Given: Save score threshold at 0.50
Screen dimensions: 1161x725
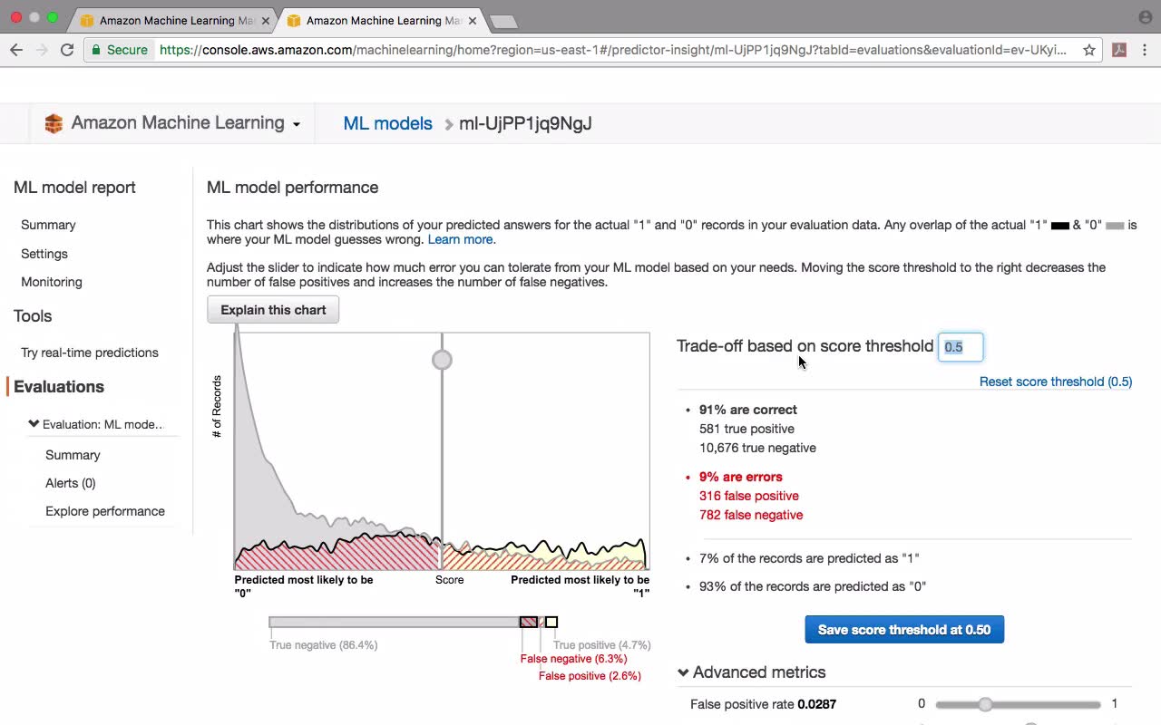Looking at the screenshot, I should point(904,630).
